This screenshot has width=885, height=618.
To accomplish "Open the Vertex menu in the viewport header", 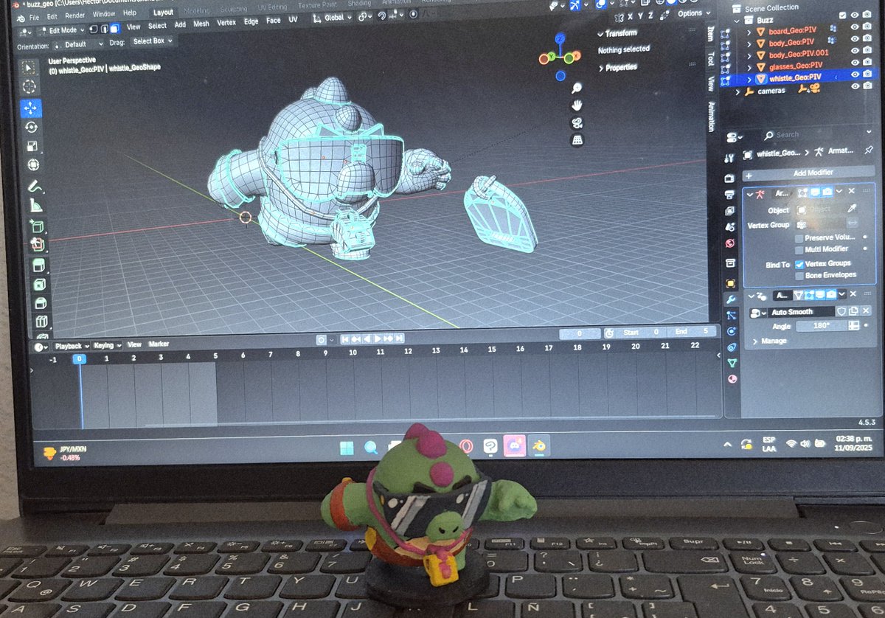I will tap(226, 23).
